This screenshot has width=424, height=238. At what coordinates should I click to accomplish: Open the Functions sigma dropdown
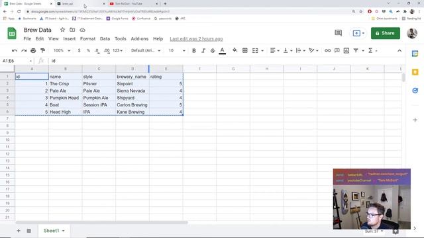pyautogui.click(x=372, y=50)
